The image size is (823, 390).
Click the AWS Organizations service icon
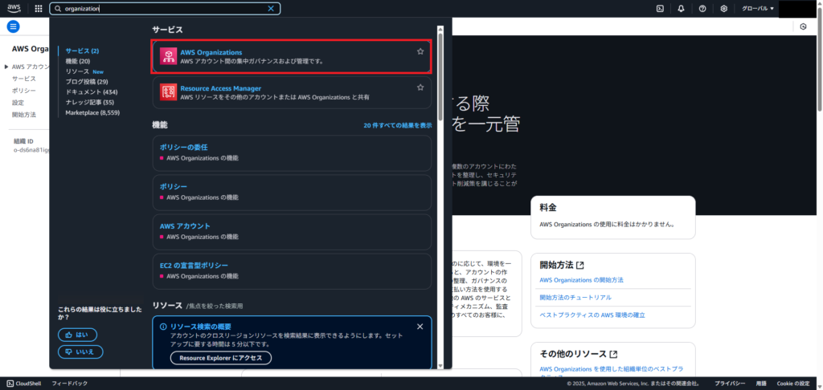point(169,56)
